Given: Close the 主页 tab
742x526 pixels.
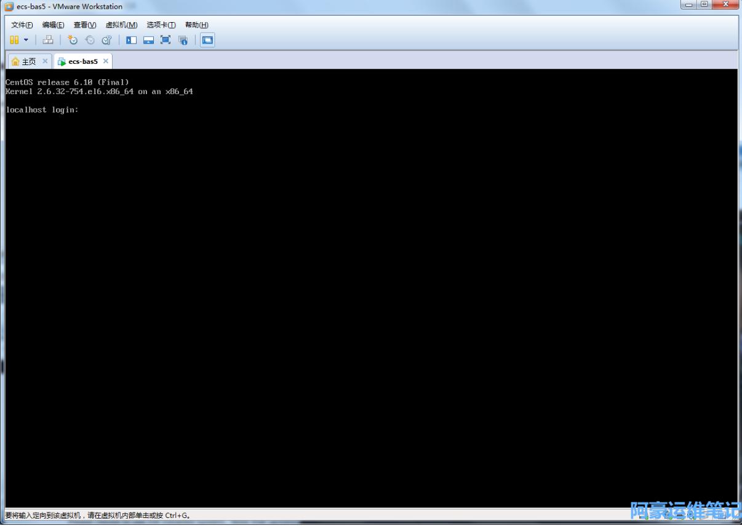Looking at the screenshot, I should click(45, 61).
